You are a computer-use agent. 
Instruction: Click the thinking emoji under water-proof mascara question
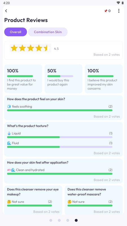(x=69, y=202)
